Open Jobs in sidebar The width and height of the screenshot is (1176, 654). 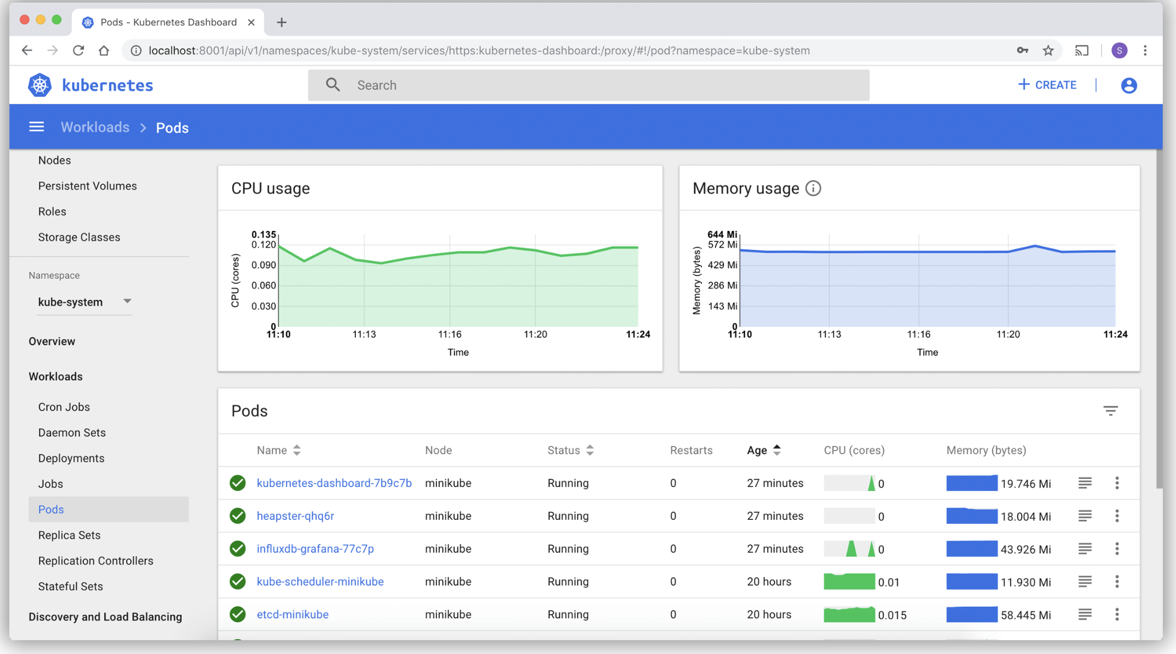tap(51, 484)
